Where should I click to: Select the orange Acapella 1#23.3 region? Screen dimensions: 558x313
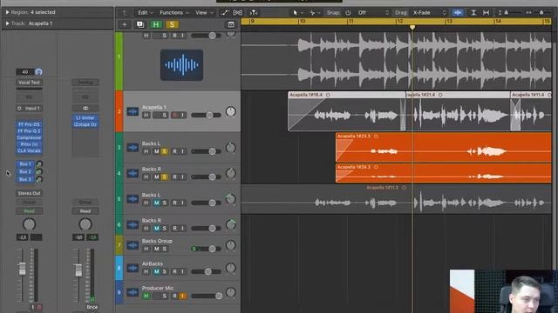point(444,147)
